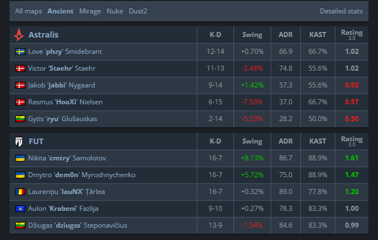The width and height of the screenshot is (378, 240).
Task: Click the Swing column header for Astralis
Action: pos(252,35)
